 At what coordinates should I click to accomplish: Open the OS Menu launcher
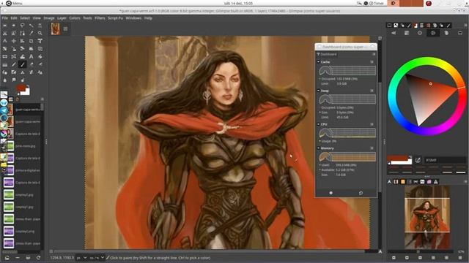[x=14, y=3]
